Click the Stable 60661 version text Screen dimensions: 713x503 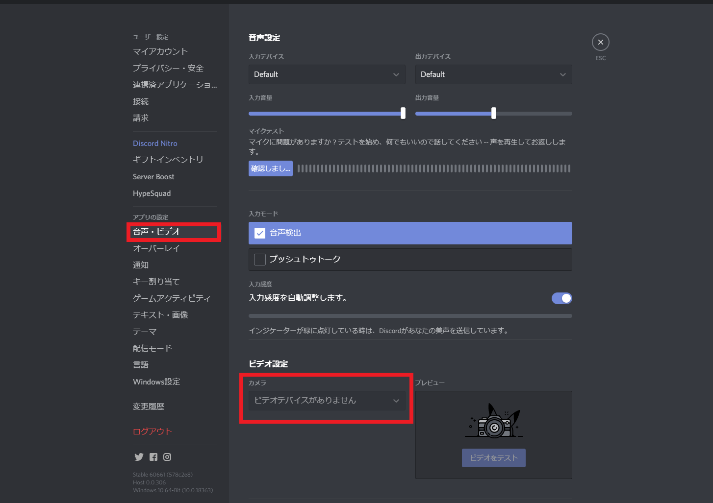(163, 475)
